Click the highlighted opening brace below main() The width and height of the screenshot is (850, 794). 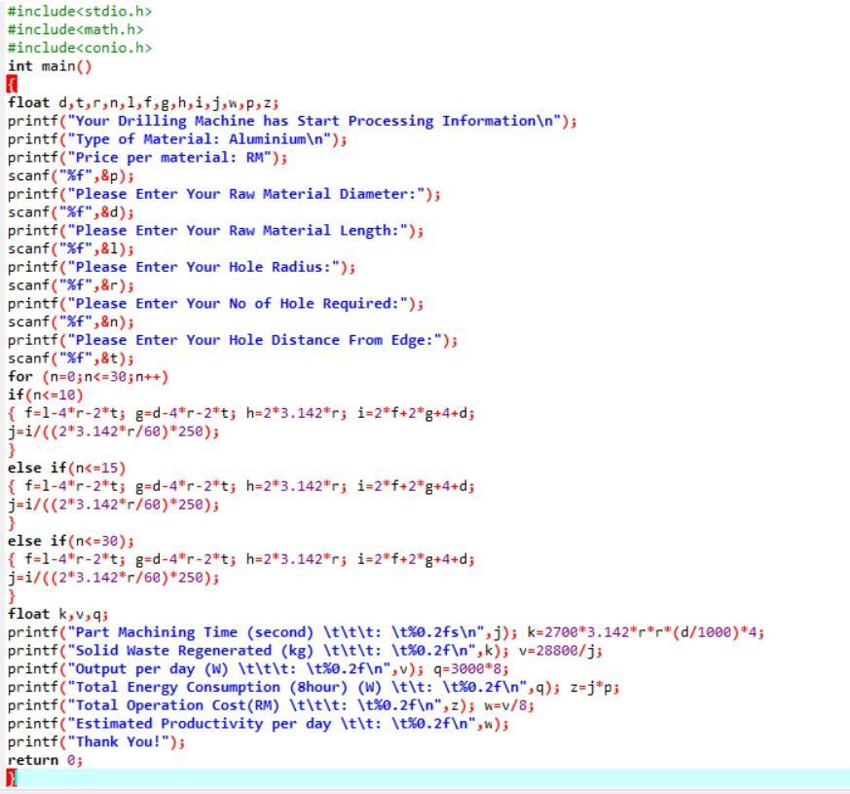coord(11,84)
